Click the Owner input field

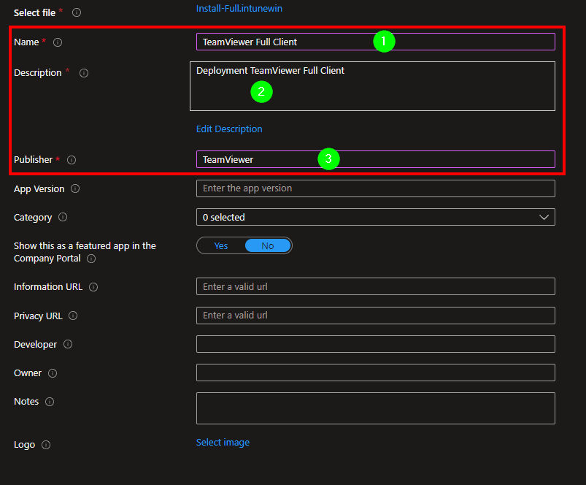(376, 373)
